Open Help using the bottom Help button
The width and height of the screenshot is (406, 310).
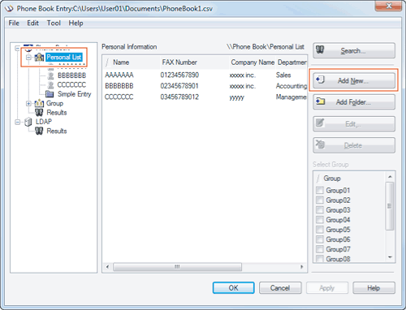pyautogui.click(x=374, y=288)
